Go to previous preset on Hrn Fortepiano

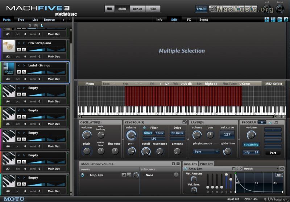19,43
